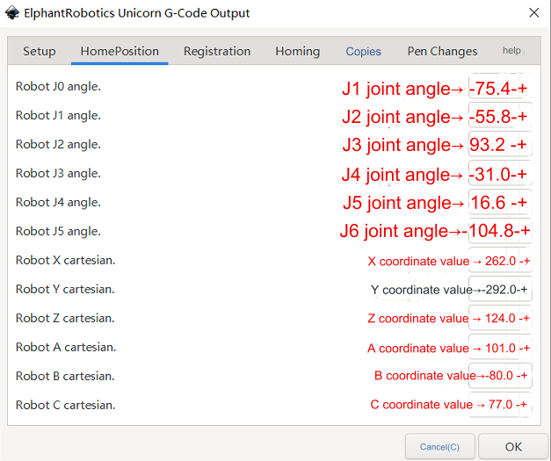Switch to the Setup tab
This screenshot has width=551, height=461.
(40, 51)
